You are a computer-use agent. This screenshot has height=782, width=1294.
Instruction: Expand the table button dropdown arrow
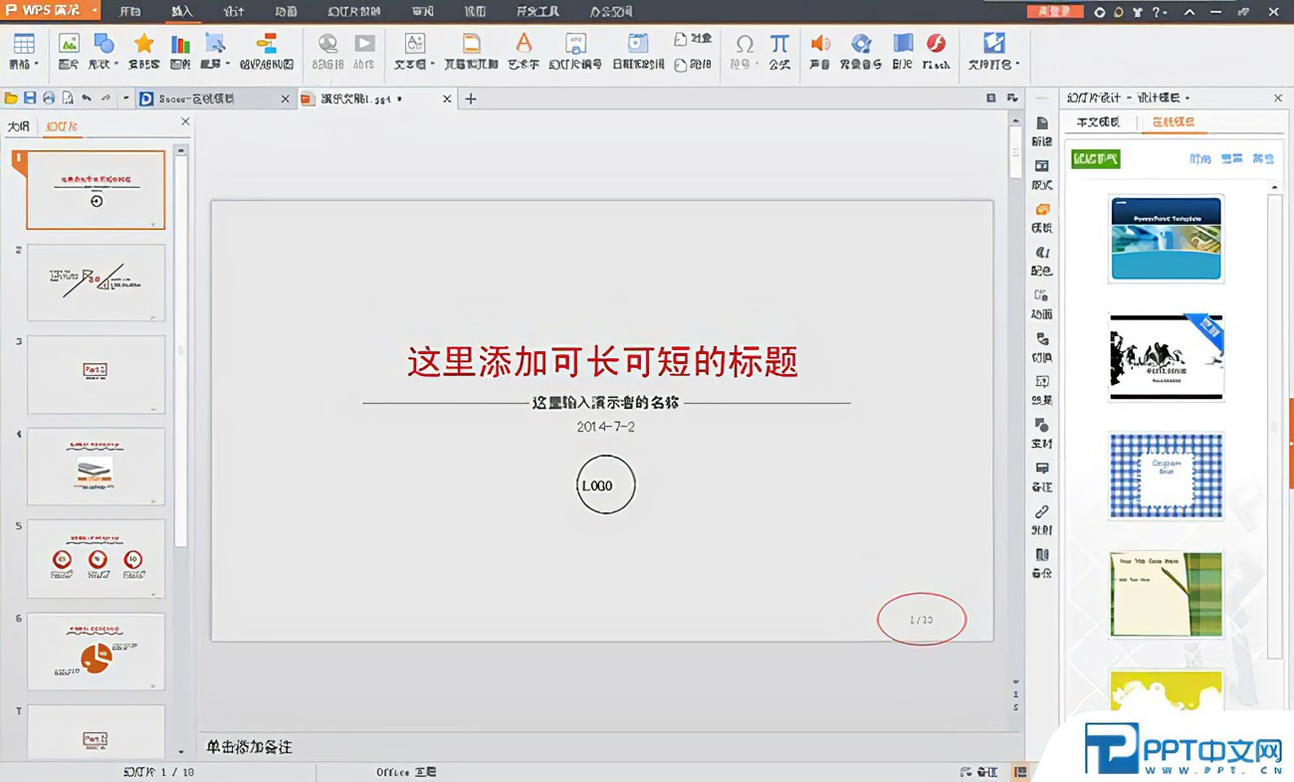tap(37, 65)
